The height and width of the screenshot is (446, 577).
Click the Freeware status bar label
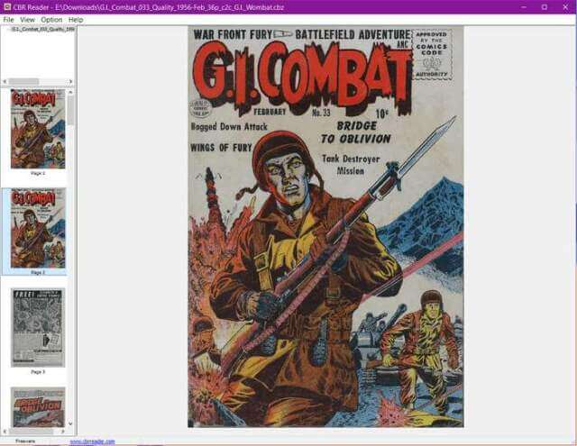click(x=25, y=441)
